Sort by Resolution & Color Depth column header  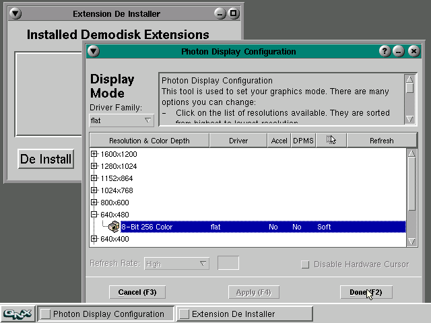point(149,141)
